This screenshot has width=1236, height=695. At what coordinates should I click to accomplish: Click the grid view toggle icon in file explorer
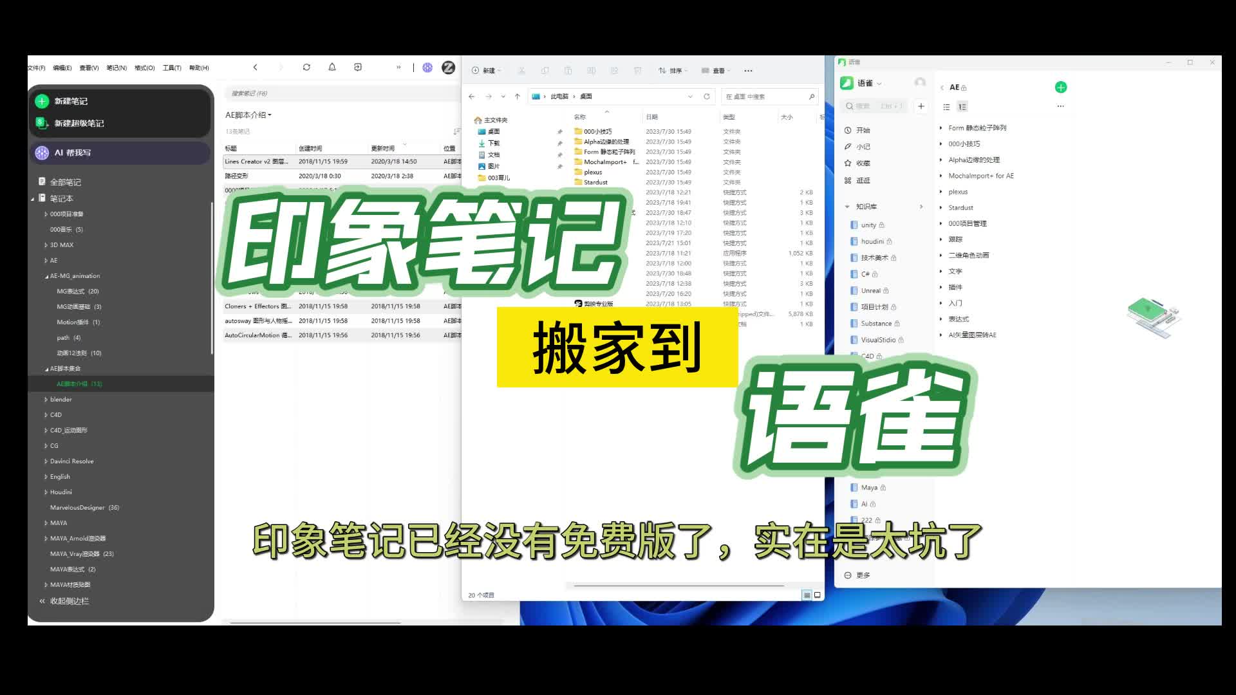pyautogui.click(x=817, y=594)
